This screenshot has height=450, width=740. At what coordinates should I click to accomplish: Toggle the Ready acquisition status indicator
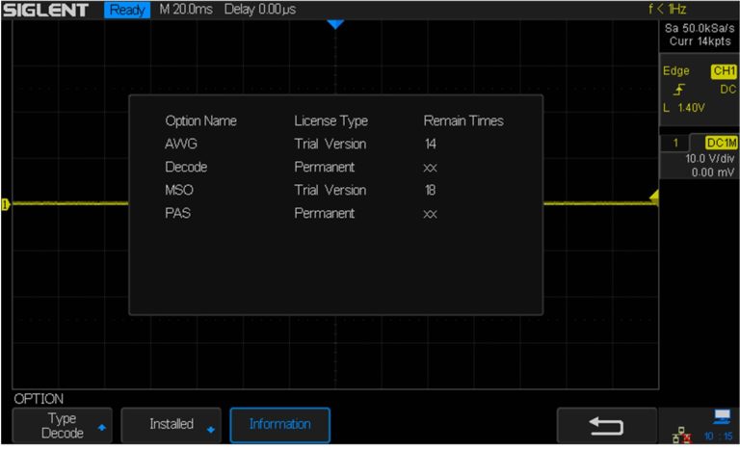(127, 10)
